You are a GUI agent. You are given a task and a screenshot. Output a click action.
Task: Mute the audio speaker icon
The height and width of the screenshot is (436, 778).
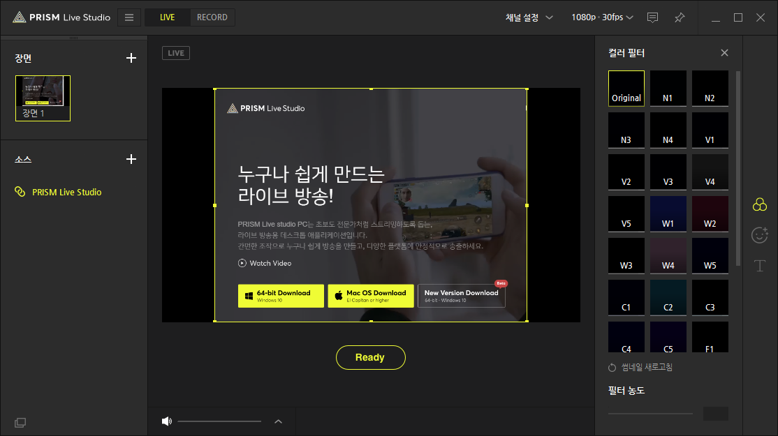[x=167, y=421]
